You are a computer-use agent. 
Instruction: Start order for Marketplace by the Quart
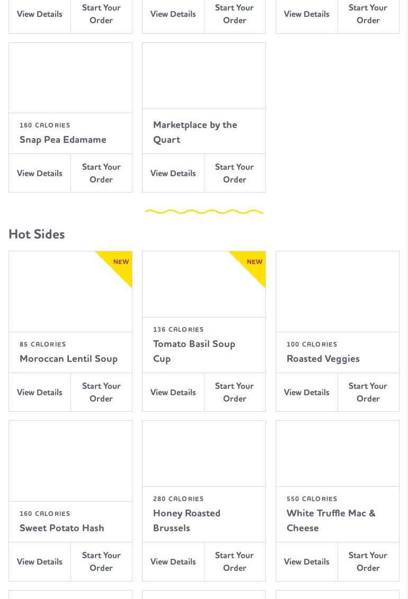coord(235,173)
